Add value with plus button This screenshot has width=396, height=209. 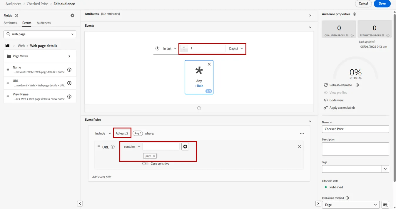point(185,146)
